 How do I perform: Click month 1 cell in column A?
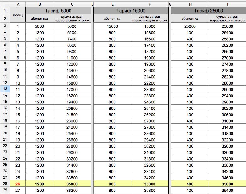point(18,26)
